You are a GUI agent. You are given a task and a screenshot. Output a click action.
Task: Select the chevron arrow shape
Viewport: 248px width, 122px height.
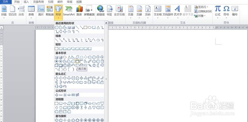pyautogui.click(x=86, y=82)
